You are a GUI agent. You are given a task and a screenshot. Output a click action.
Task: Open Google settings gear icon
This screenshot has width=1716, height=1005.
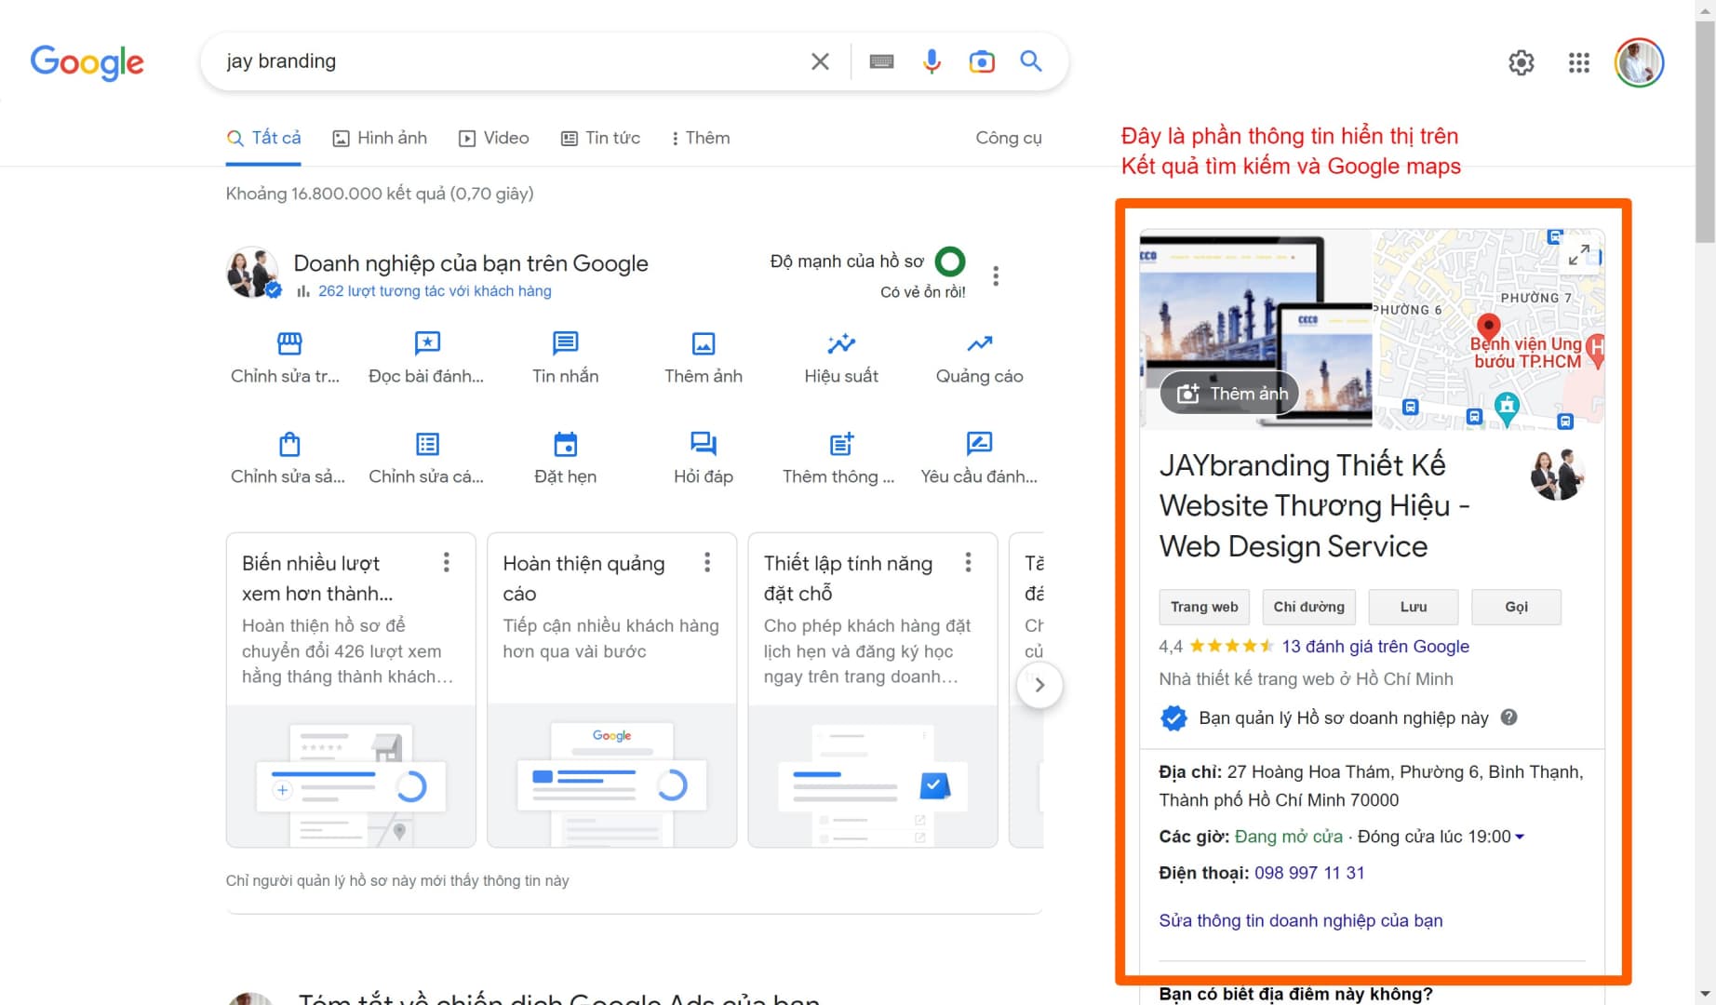coord(1522,63)
